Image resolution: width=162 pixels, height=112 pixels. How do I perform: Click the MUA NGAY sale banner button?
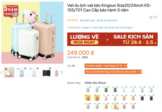[x=84, y=42]
